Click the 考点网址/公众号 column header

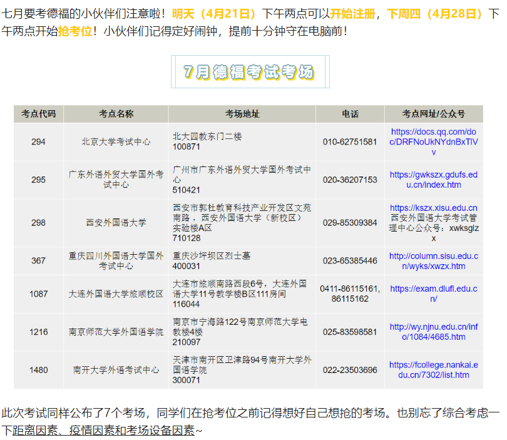[433, 114]
